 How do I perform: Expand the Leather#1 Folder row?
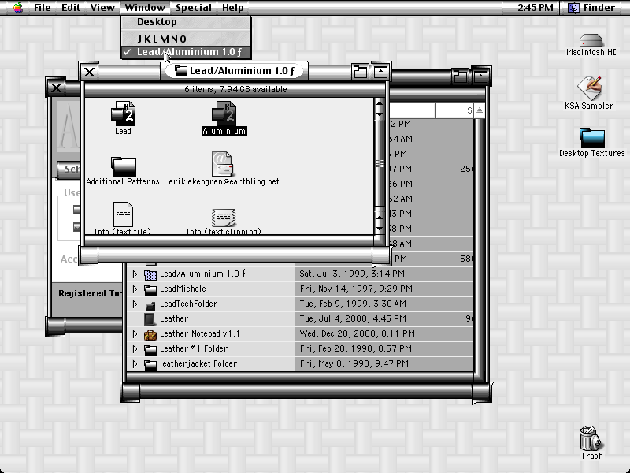point(135,349)
